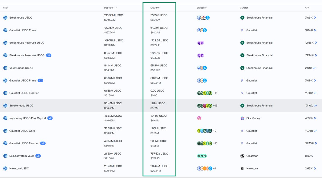Click the green exposure icons in the Re Ecosystem Vault row

tap(202, 156)
